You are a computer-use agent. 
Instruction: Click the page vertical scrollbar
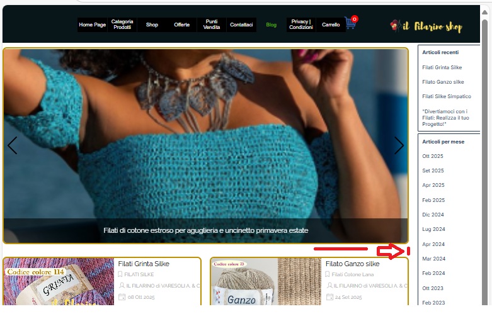485,157
